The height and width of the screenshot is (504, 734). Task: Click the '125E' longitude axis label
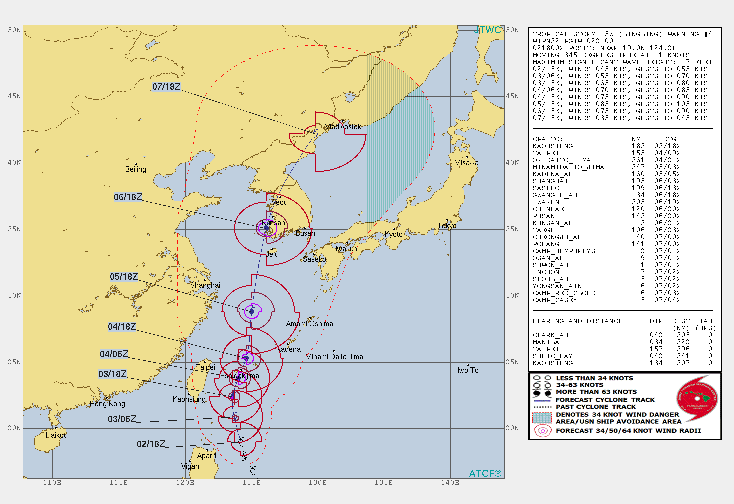coord(251,483)
